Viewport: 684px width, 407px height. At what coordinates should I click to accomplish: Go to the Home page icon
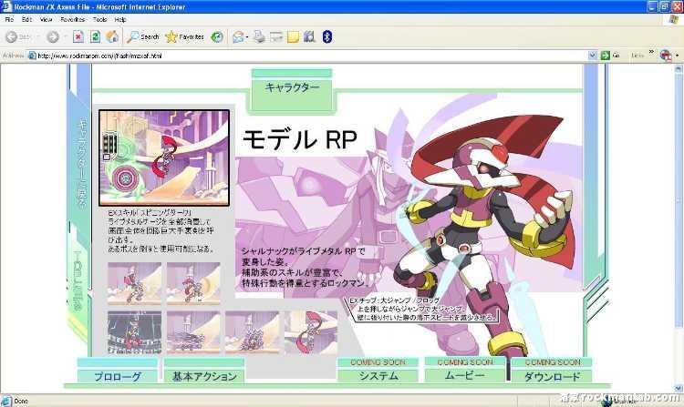pos(112,36)
